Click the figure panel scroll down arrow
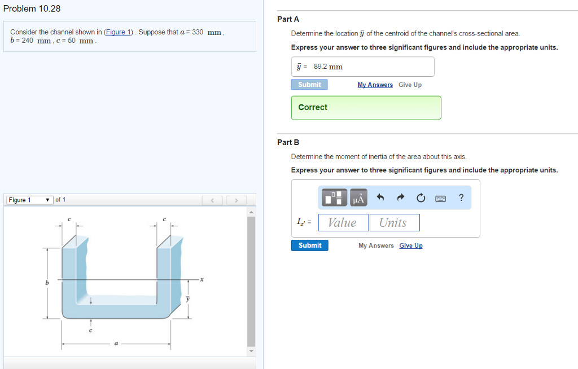Viewport: 578px width, 369px height. (x=251, y=351)
